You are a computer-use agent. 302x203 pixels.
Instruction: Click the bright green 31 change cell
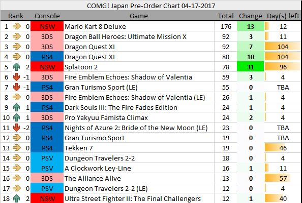point(250,67)
